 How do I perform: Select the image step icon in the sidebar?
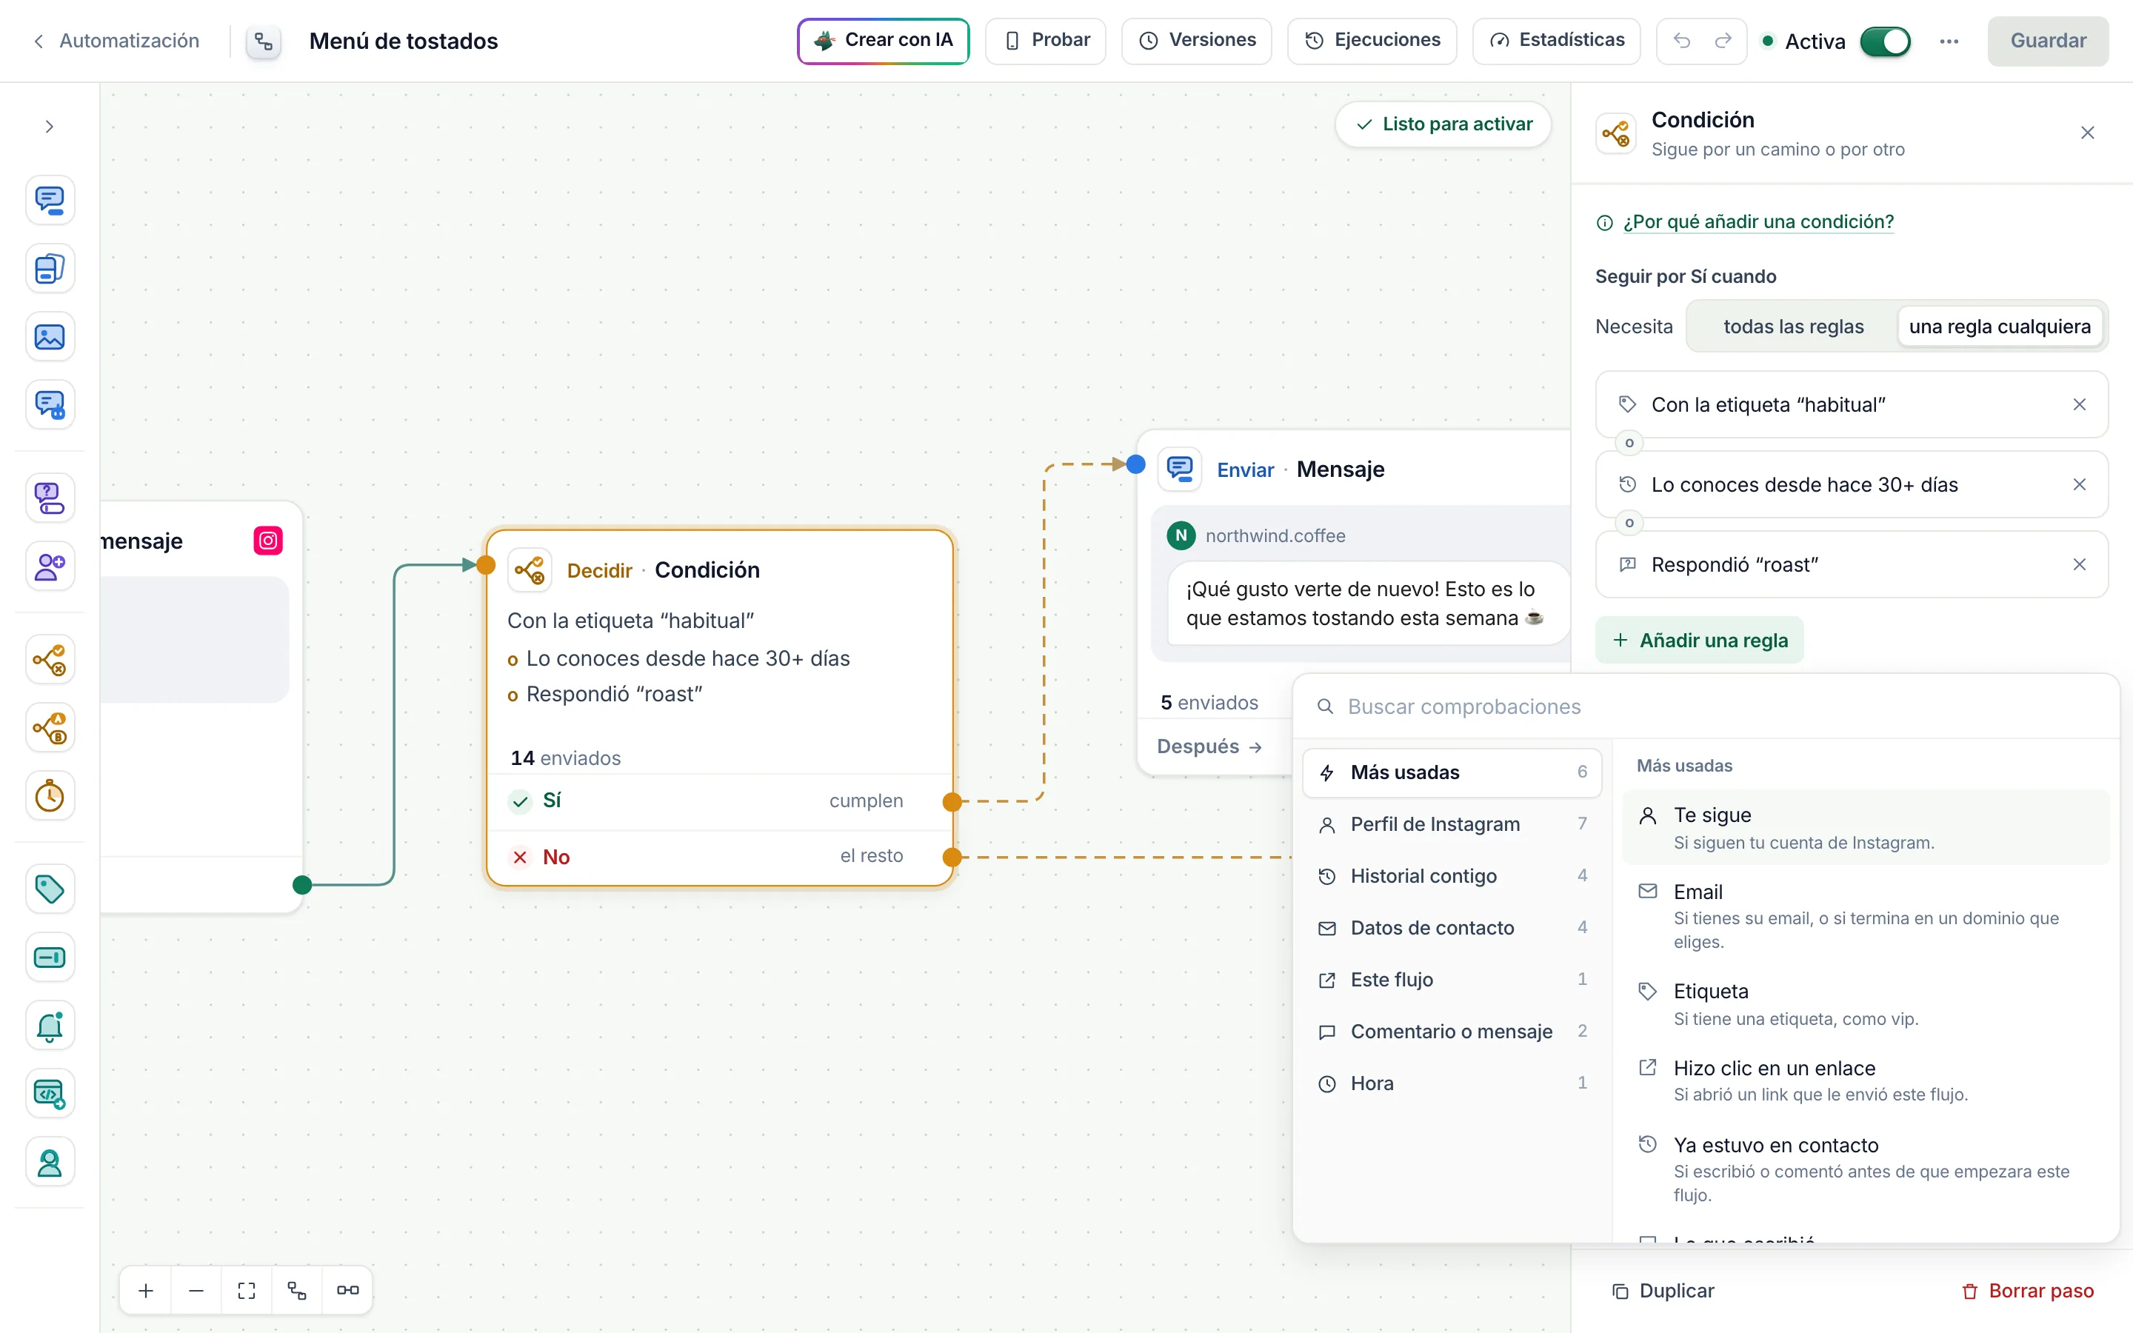(x=50, y=337)
